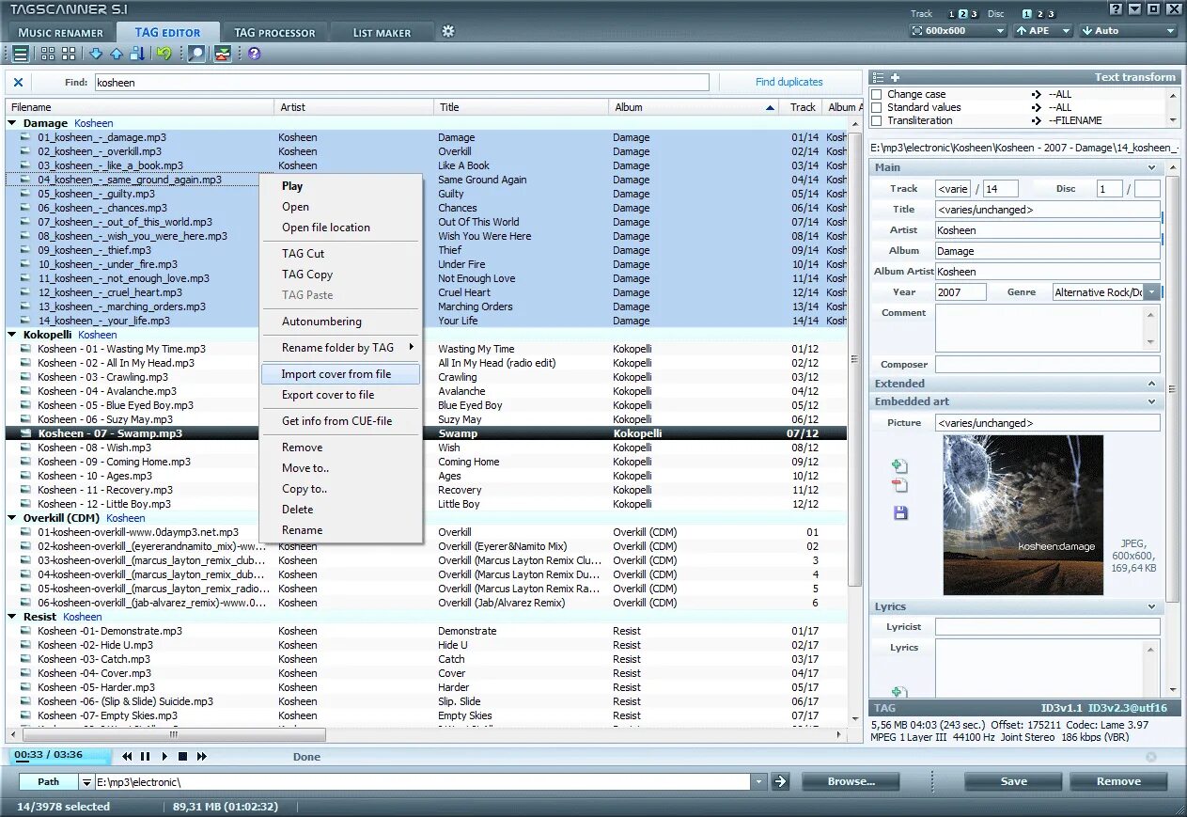This screenshot has width=1187, height=817.
Task: Add cover picture with green plus icon
Action: (x=899, y=465)
